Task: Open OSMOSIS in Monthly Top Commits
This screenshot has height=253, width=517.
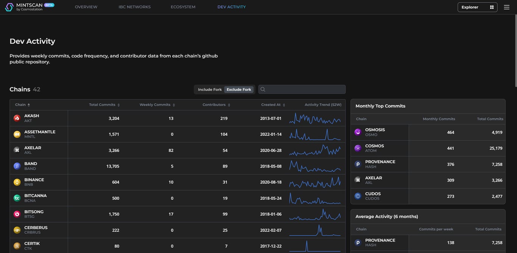Action: (x=375, y=130)
